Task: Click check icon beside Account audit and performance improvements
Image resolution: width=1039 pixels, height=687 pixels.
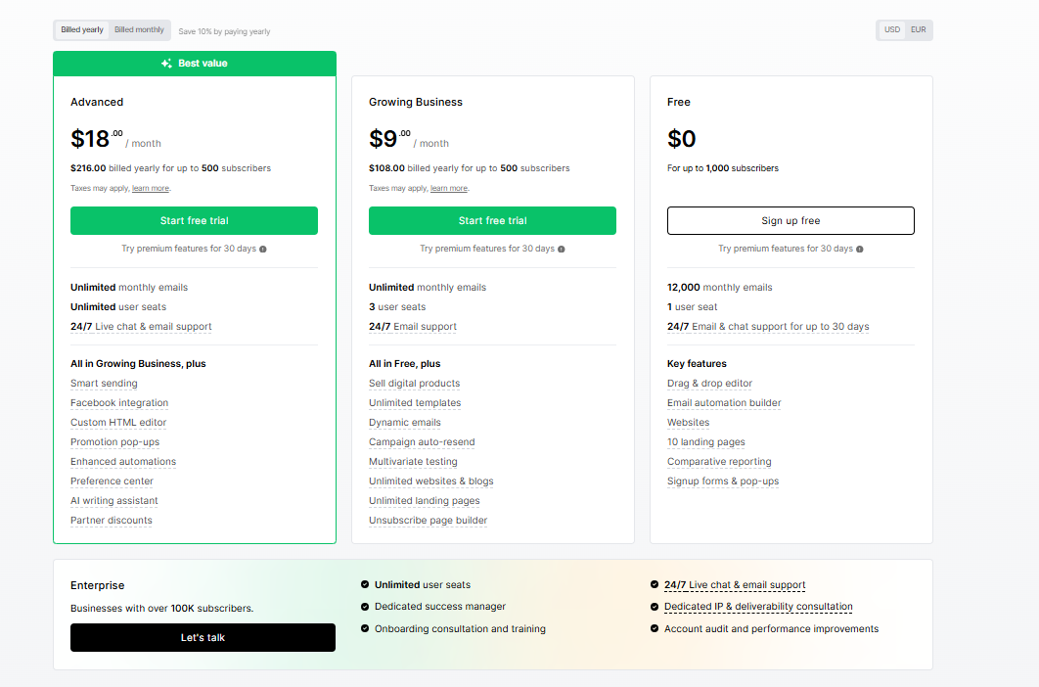Action: pos(654,628)
